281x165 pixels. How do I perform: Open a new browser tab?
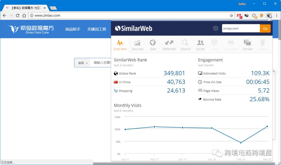pos(53,8)
